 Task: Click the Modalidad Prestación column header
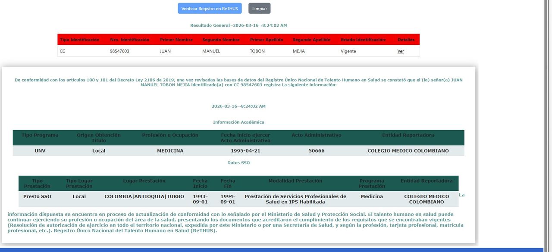click(x=295, y=181)
